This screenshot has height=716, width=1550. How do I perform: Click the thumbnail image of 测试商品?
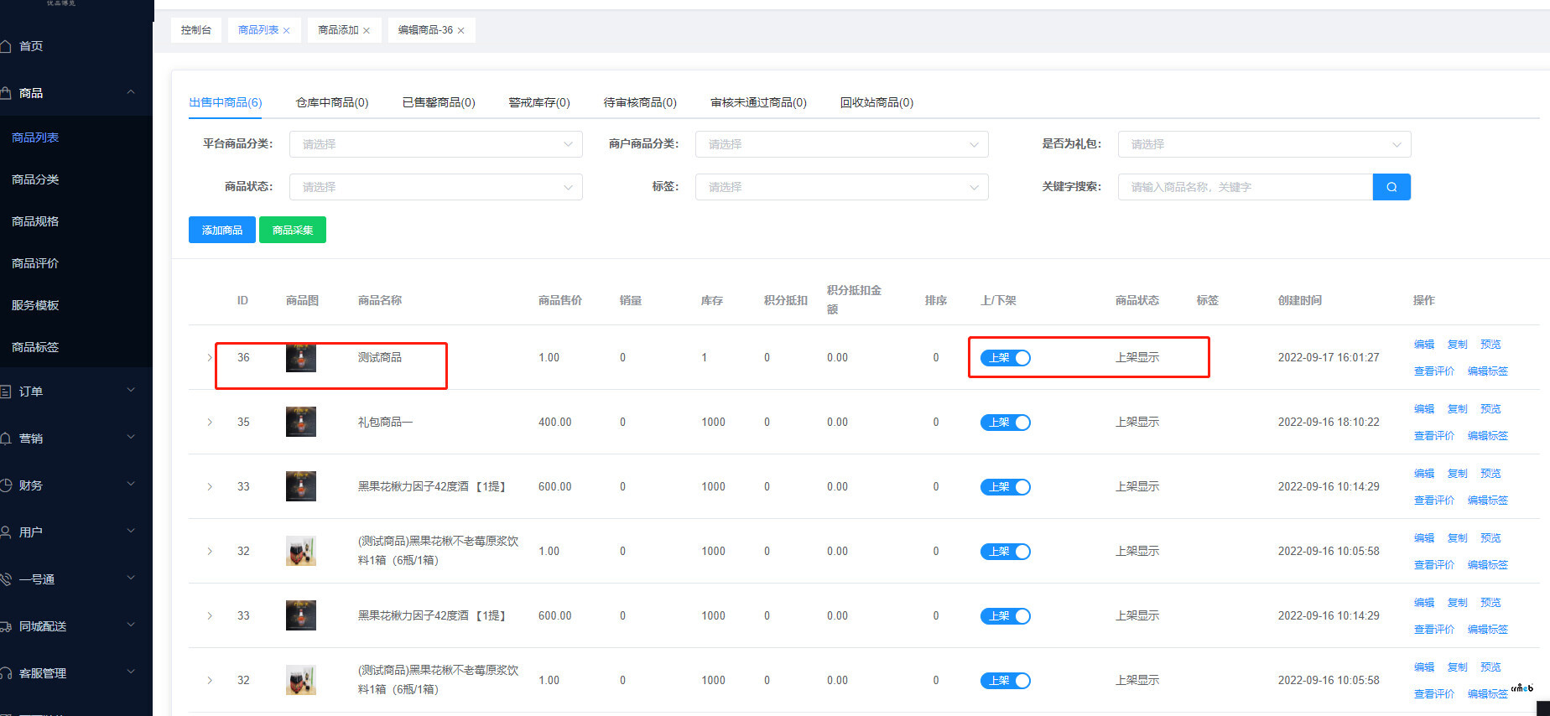pos(300,358)
